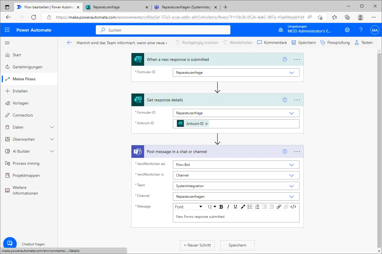Switch to the Reparaturanfrage browser tab
This screenshot has height=254, width=382.
tap(117, 7)
